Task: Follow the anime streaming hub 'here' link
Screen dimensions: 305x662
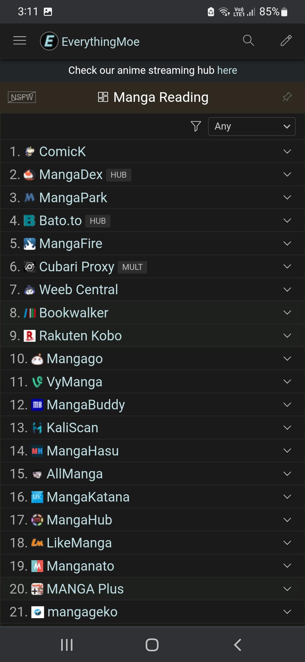Action: point(227,70)
